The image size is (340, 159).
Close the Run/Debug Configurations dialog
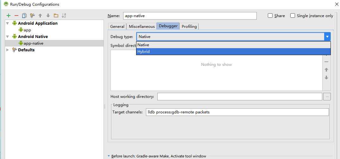pos(336,4)
